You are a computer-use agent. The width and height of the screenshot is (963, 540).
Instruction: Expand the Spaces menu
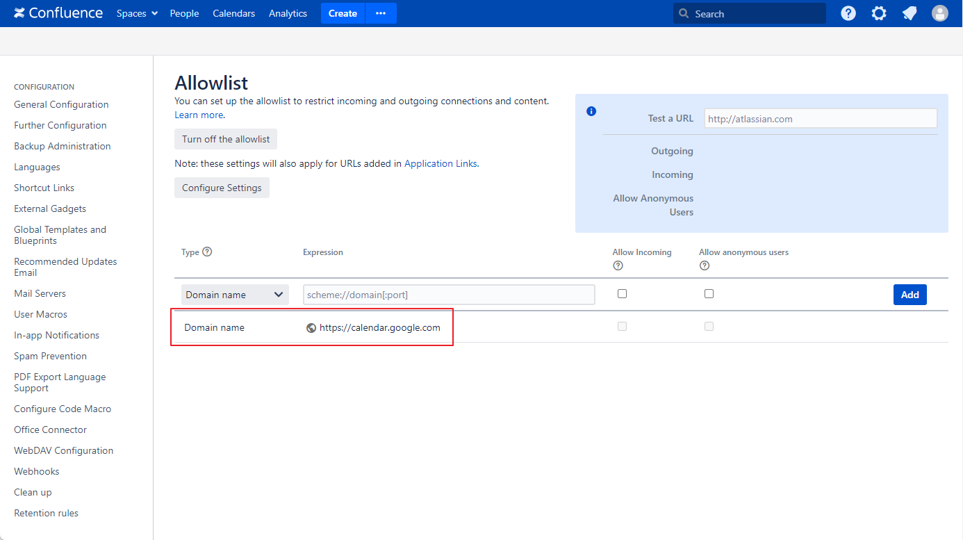(x=137, y=13)
